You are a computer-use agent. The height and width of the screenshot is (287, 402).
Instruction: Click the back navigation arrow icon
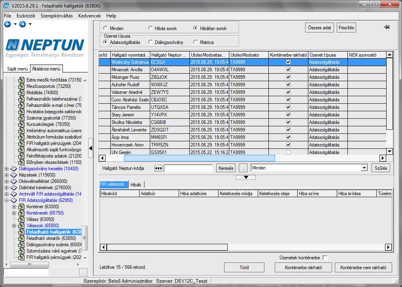tap(8, 24)
